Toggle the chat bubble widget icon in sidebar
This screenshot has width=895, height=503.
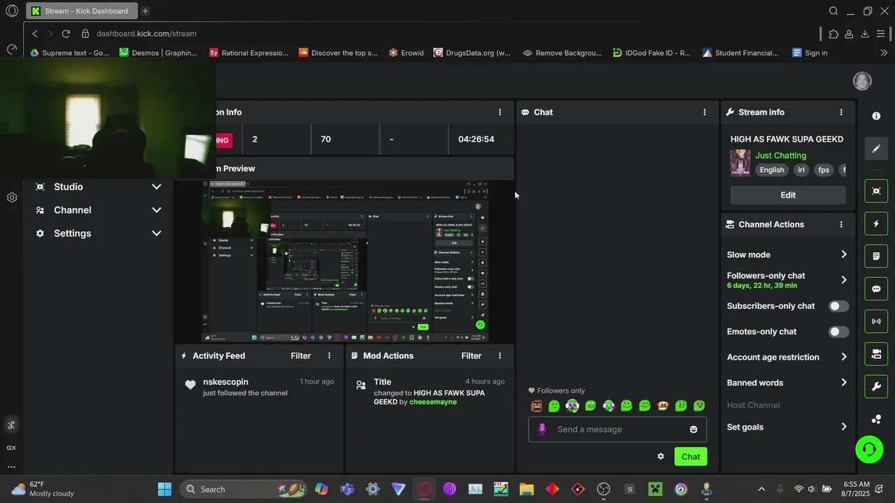876,289
